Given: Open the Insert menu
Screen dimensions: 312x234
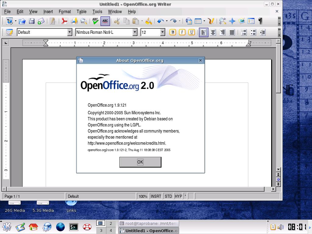Looking at the screenshot, I should [x=48, y=12].
